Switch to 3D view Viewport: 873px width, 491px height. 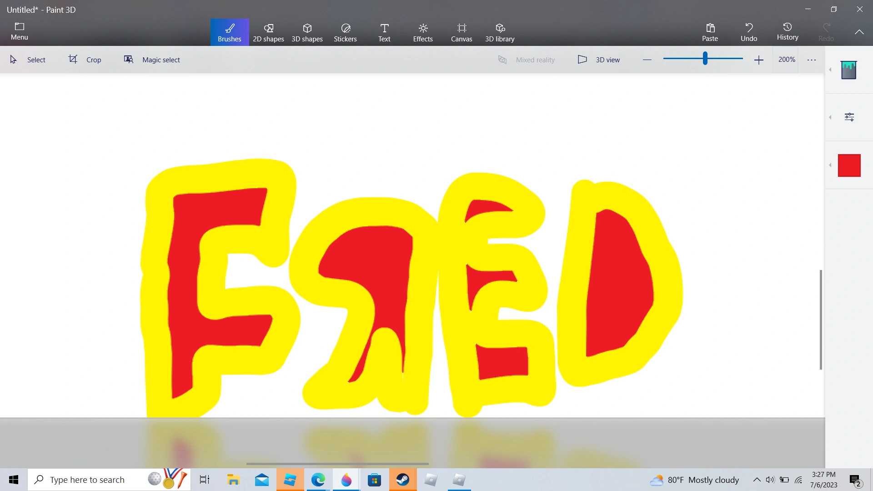(x=599, y=60)
